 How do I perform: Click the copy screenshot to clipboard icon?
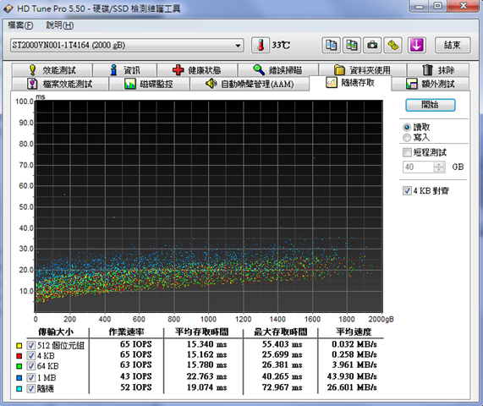pos(352,46)
